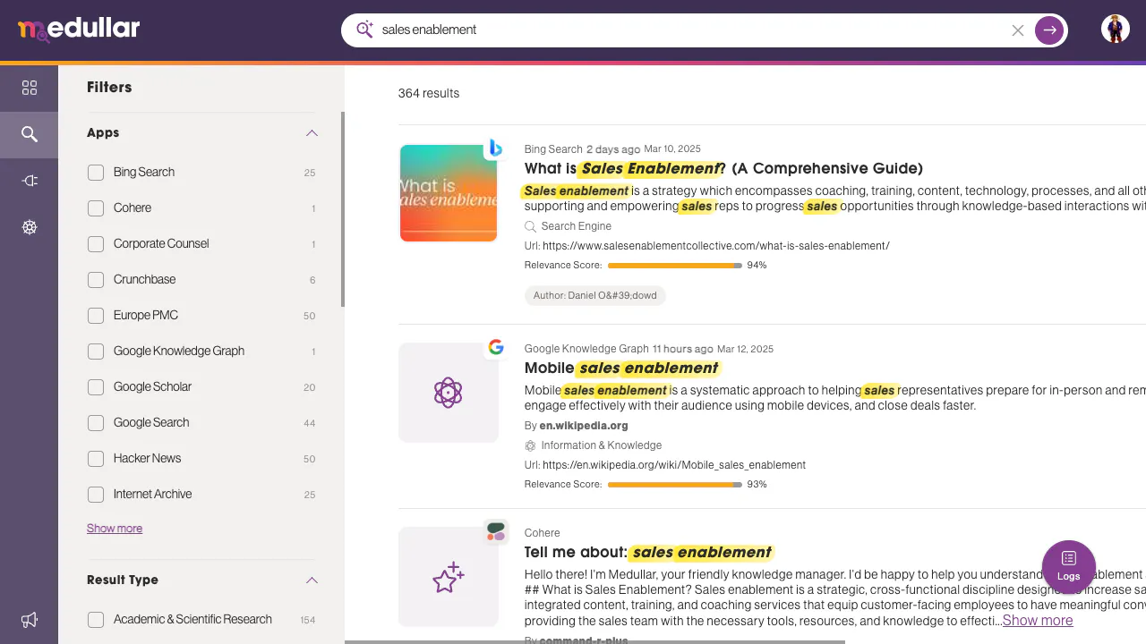Click the Bing Search source label on first result
1146x644 pixels.
553,149
